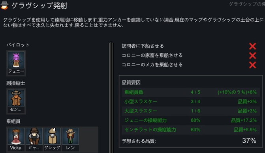This screenshot has width=265, height=153.
Task: Click the 副操縦士 section label
Action: pos(16,83)
